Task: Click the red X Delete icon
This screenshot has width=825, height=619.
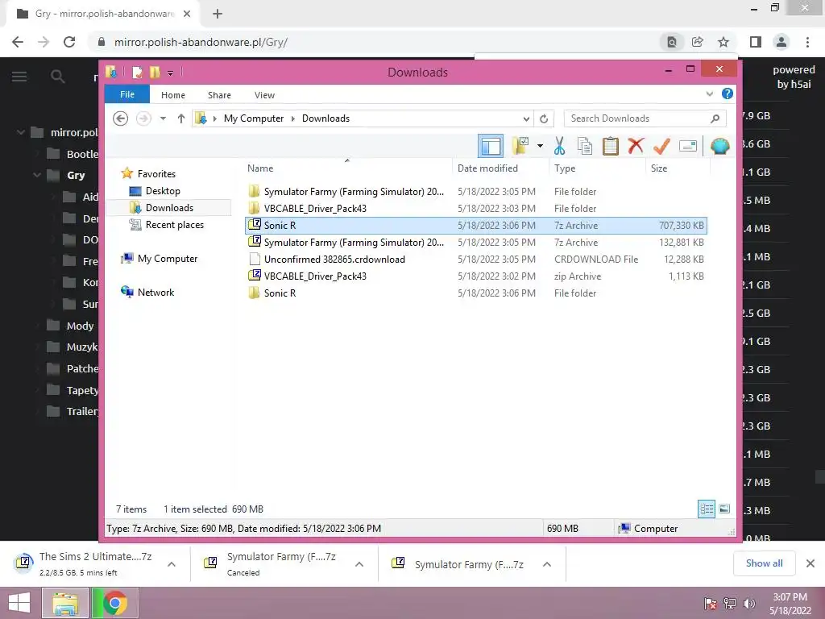Action: click(636, 145)
